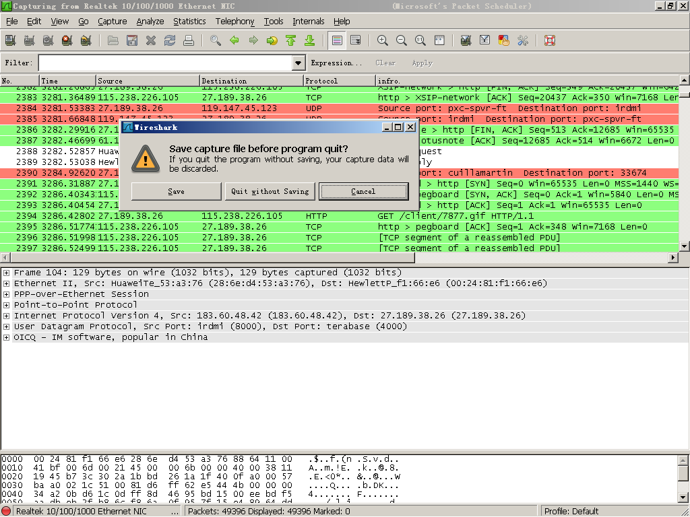The image size is (690, 517).
Task: Print packets using the printer icon
Action: click(189, 40)
